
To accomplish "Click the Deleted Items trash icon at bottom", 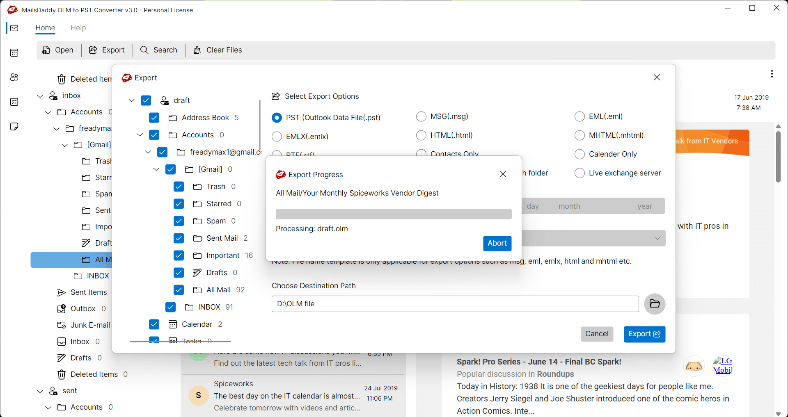I will tap(62, 374).
